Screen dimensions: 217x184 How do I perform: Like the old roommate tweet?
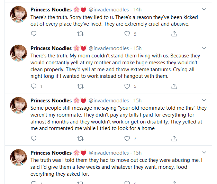tap(127, 138)
